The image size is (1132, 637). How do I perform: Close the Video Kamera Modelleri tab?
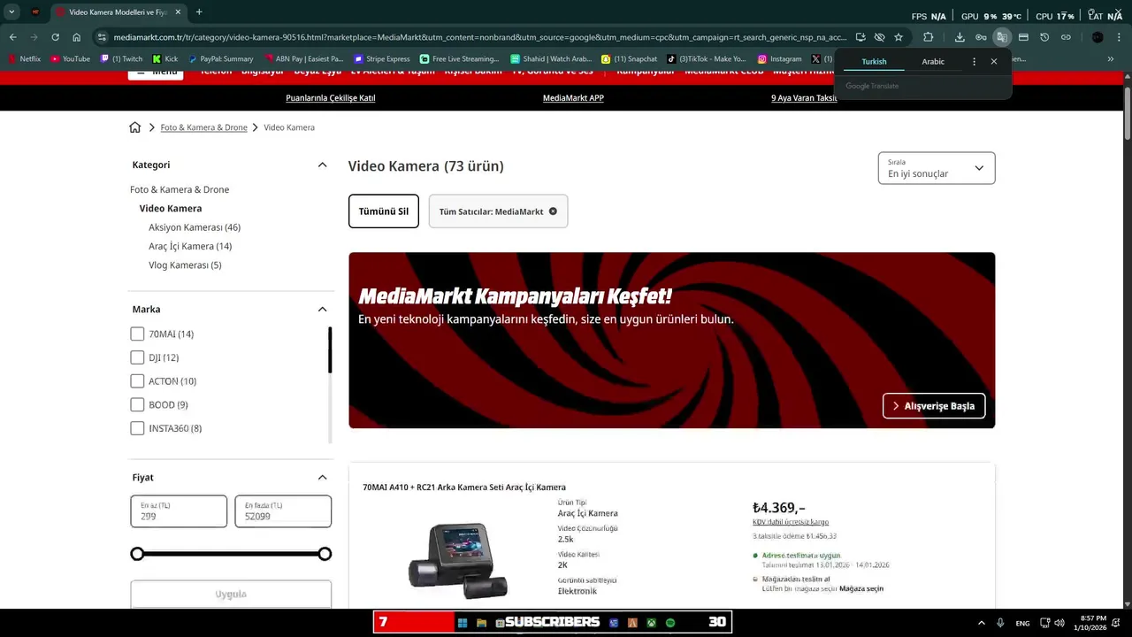178,12
